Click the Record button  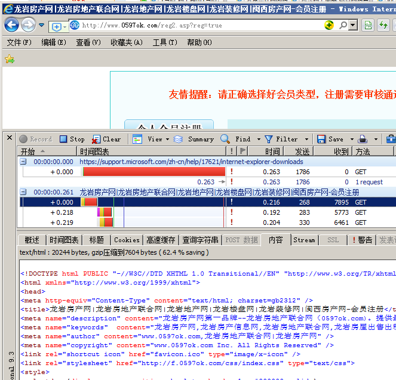click(x=36, y=139)
